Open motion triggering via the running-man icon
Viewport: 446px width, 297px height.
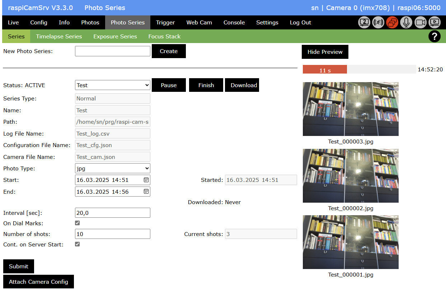(x=378, y=22)
